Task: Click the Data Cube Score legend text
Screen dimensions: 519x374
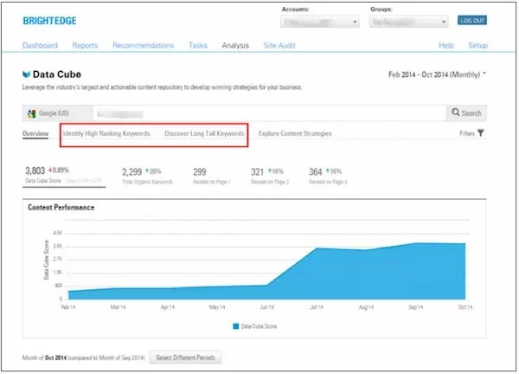Action: coord(259,326)
